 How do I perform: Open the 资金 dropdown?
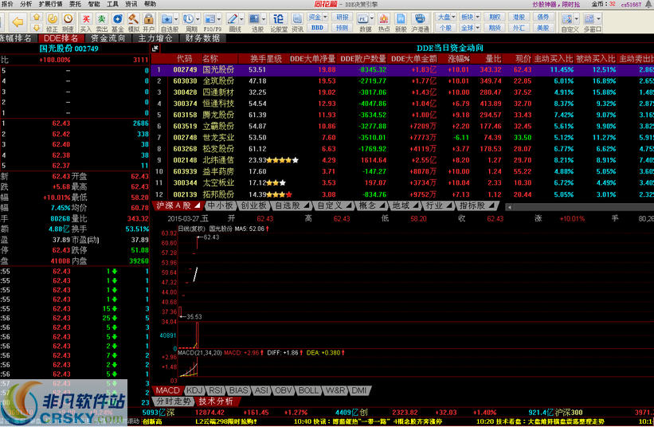[x=317, y=17]
